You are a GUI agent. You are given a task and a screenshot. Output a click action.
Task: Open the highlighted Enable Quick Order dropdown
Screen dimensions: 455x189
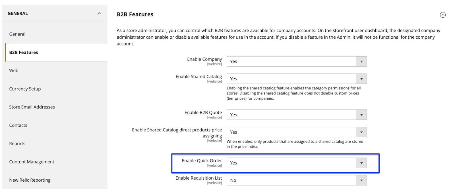coord(361,163)
